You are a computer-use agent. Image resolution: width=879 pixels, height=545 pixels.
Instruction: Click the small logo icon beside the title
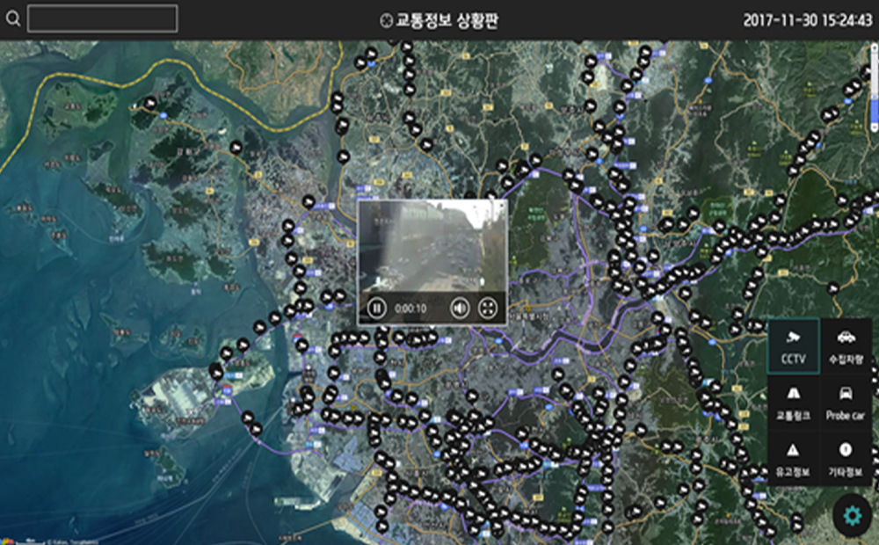coord(385,19)
